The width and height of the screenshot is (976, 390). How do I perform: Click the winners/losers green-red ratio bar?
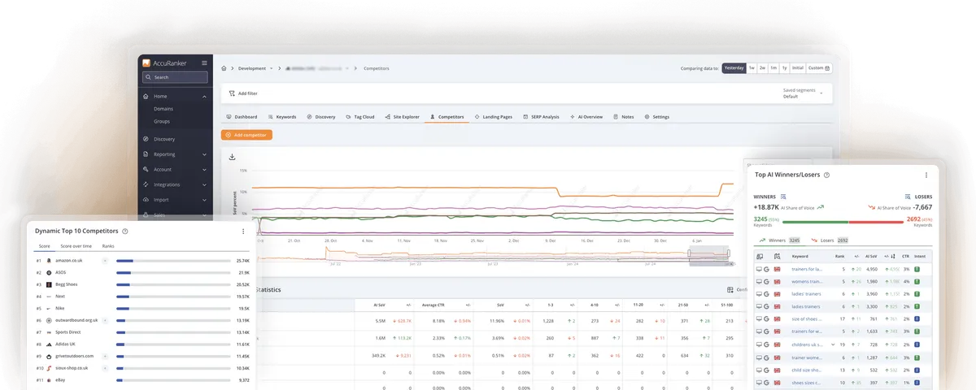(843, 222)
